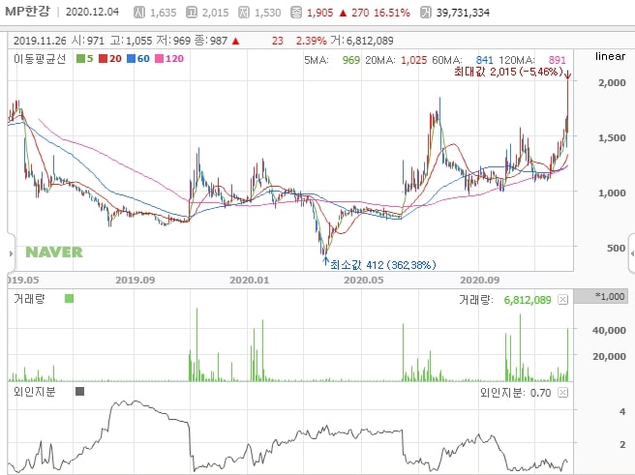Image resolution: width=635 pixels, height=475 pixels.
Task: Click the 외인지분 panel title
Action: click(x=35, y=392)
